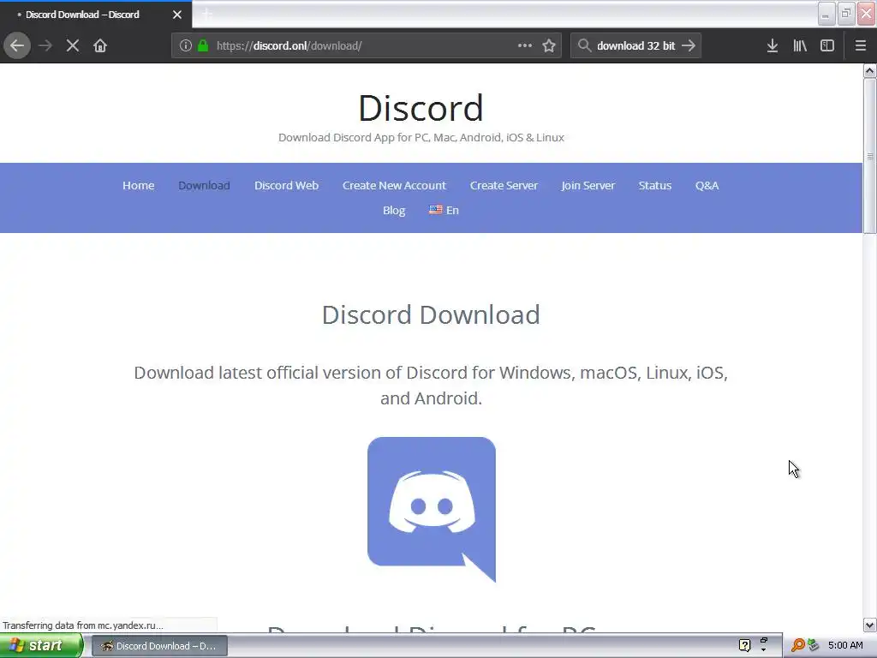This screenshot has height=658, width=877.
Task: Click the search box containing download 32 bit
Action: pyautogui.click(x=635, y=45)
